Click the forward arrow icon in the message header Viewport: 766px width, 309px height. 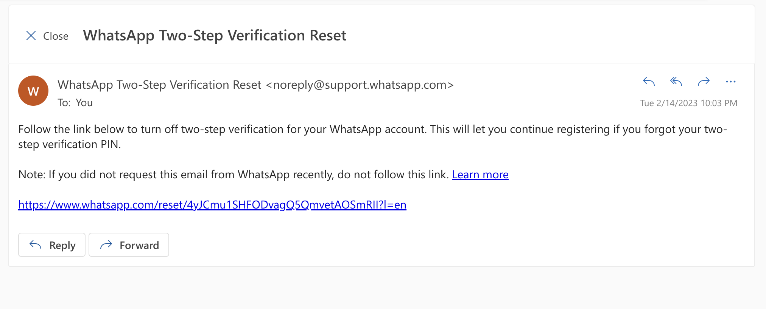(x=704, y=82)
